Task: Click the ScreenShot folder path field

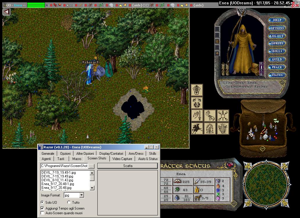Action: click(x=64, y=166)
